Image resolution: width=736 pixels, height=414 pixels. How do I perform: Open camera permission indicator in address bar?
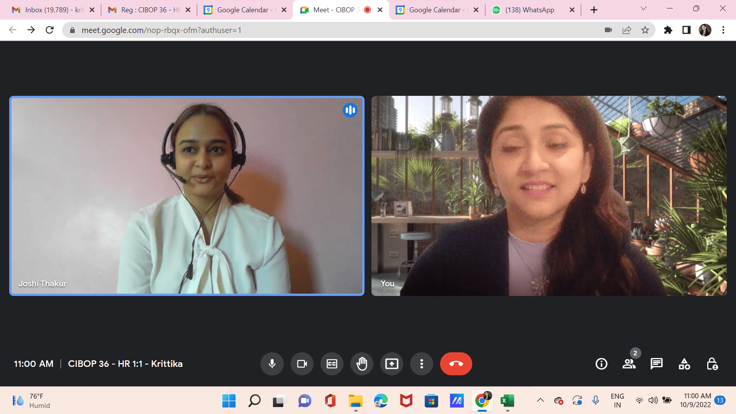(608, 30)
